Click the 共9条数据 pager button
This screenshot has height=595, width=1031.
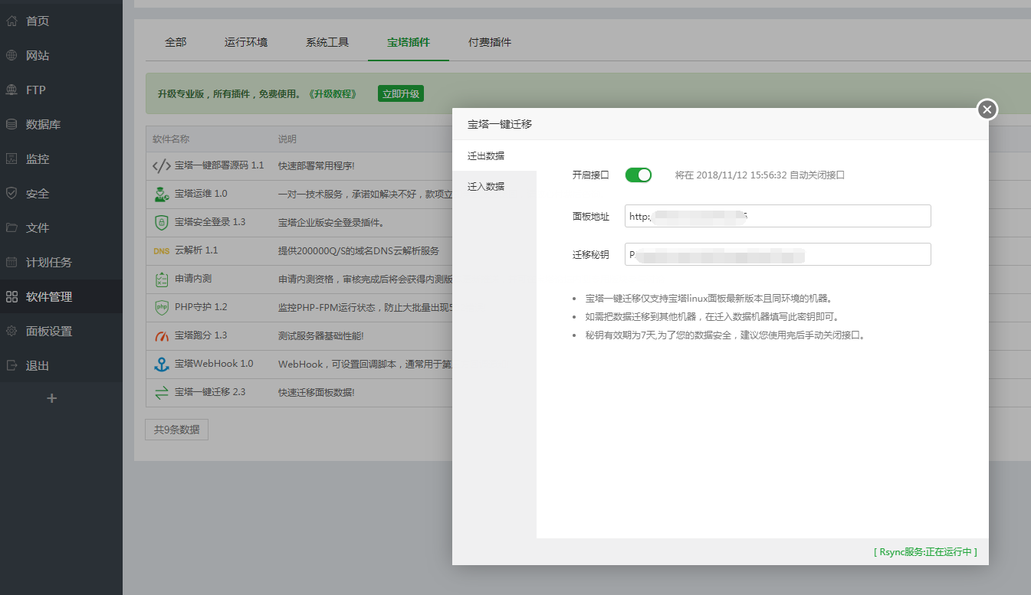[x=176, y=430]
